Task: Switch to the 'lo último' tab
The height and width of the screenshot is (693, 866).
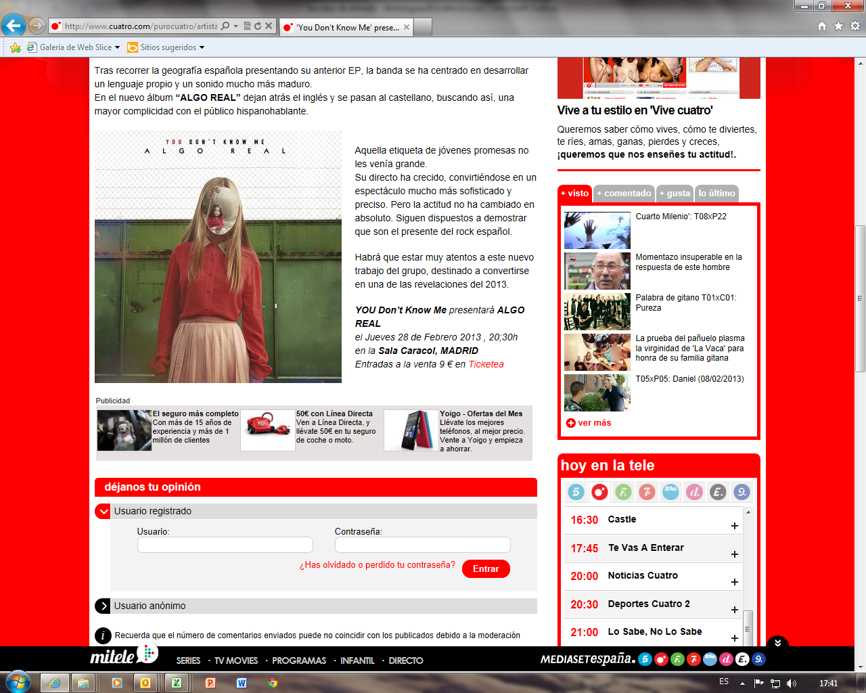Action: [716, 194]
